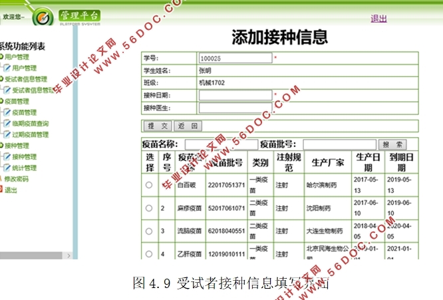Open 接种管理 sub-item in sidebar
The image size is (443, 300).
click(25, 157)
